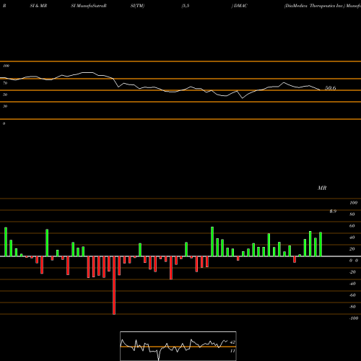Click the 50 level label on the RSI axis

point(5,95)
